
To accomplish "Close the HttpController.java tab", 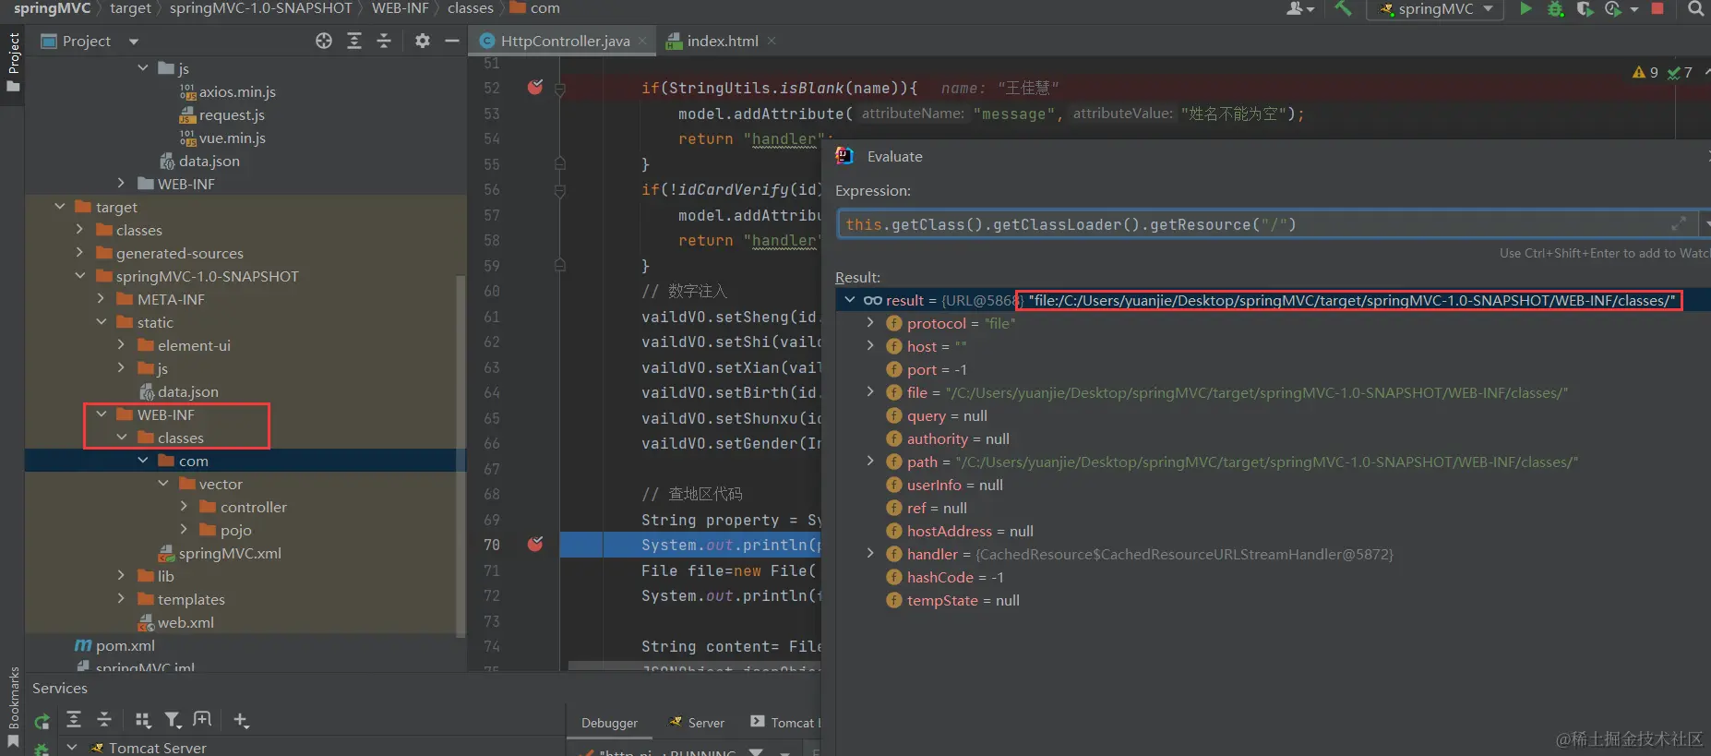I will [642, 41].
